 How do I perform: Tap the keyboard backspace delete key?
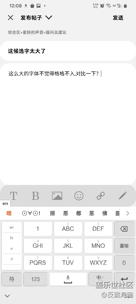pos(124,229)
